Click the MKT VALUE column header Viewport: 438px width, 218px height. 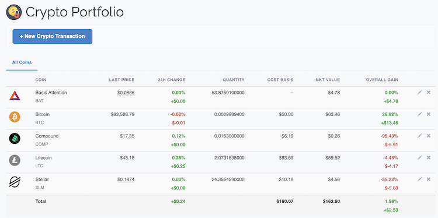(328, 80)
